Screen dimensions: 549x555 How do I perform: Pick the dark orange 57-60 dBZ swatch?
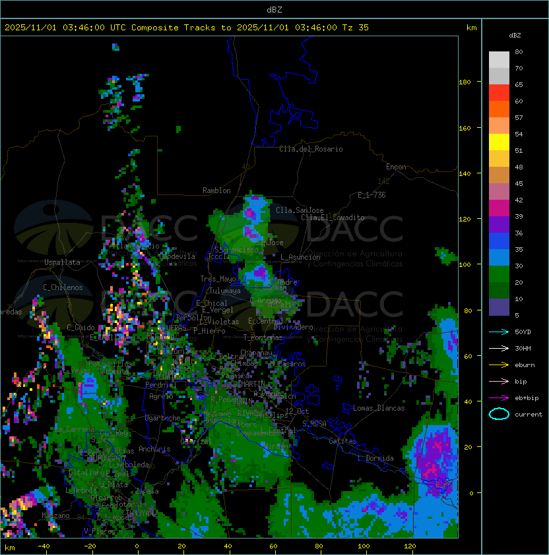pyautogui.click(x=499, y=109)
